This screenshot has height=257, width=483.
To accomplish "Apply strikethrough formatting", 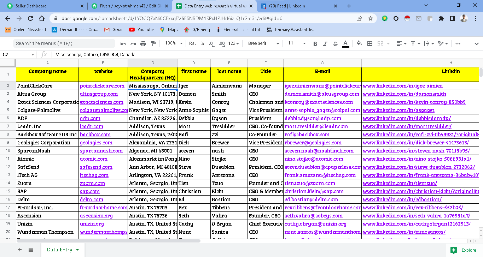I will point(335,43).
